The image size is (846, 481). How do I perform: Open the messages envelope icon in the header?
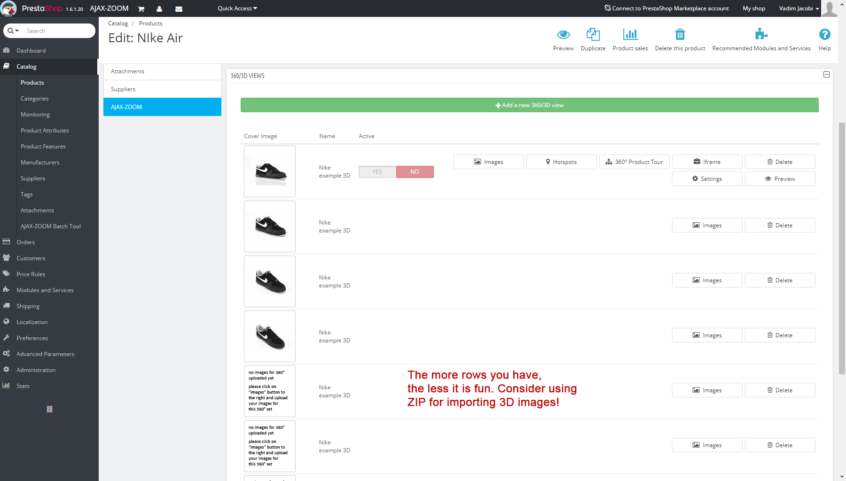(179, 9)
